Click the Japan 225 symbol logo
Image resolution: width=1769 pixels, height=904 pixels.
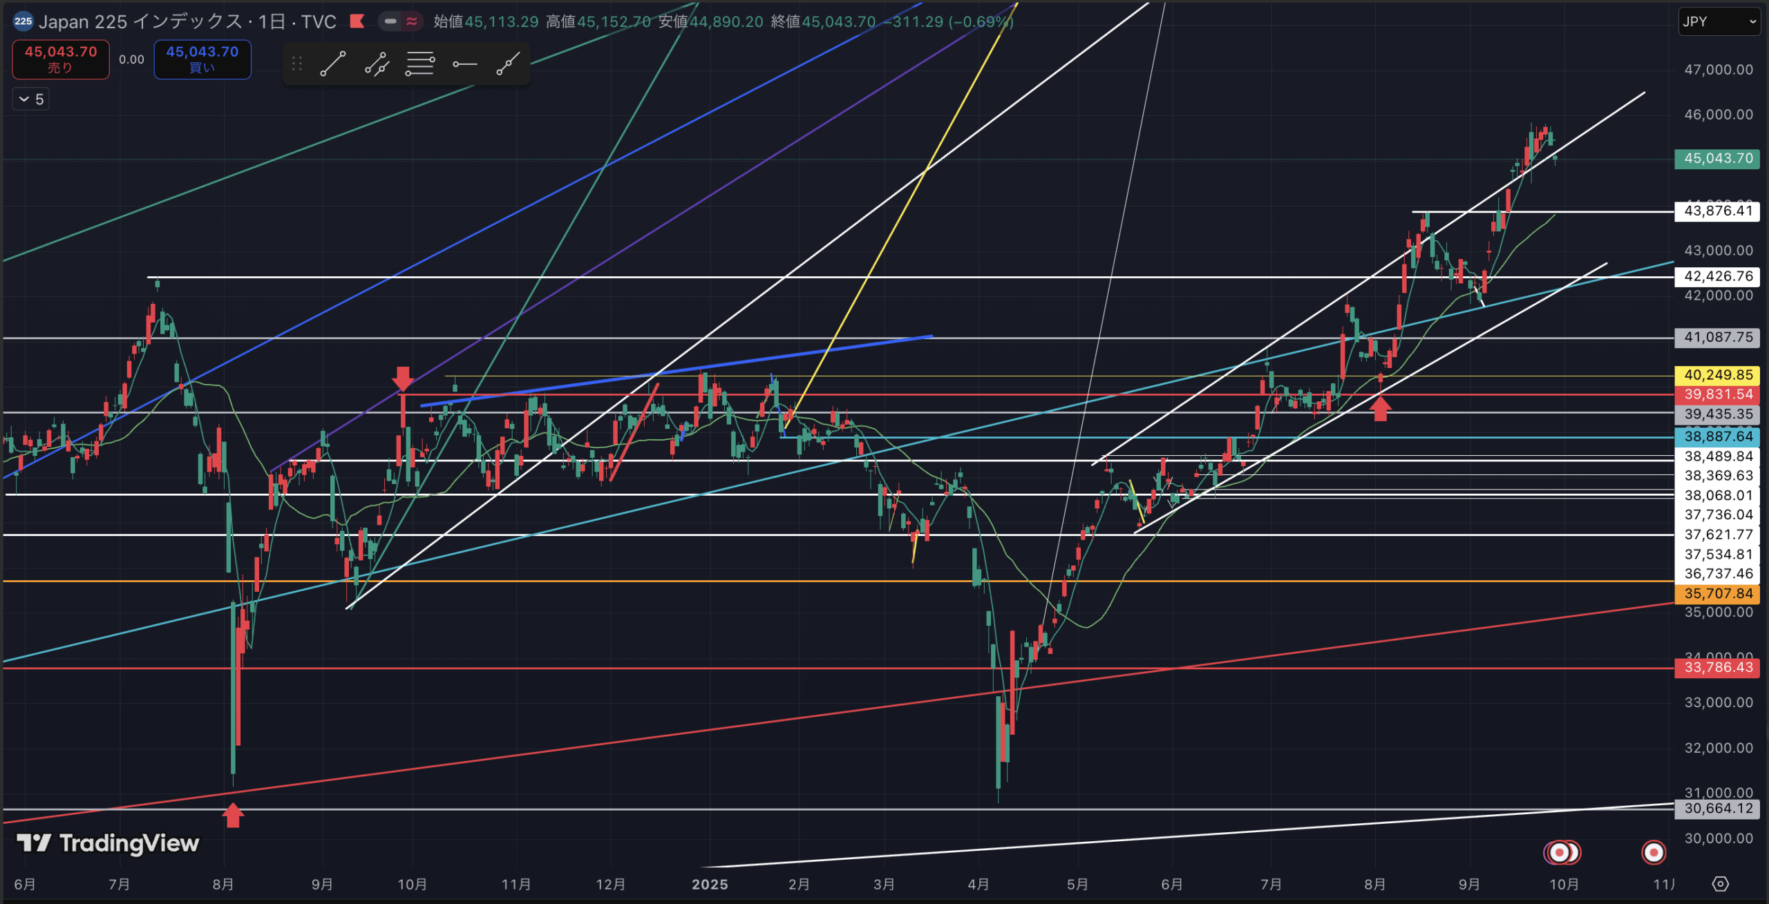point(23,21)
